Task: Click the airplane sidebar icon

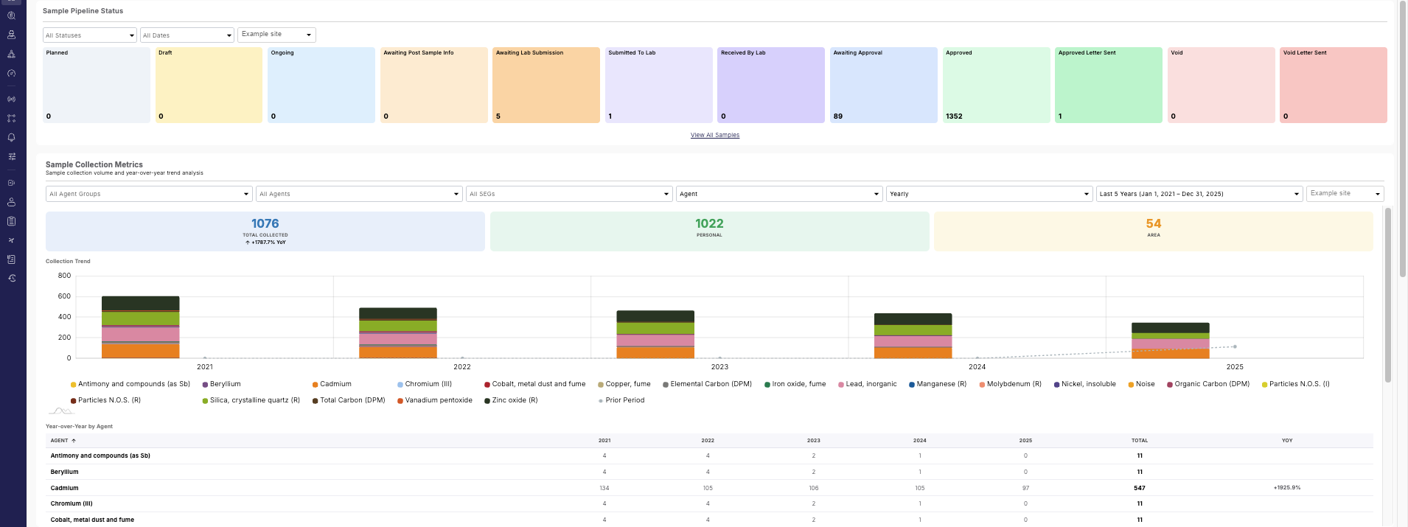Action: (x=11, y=240)
